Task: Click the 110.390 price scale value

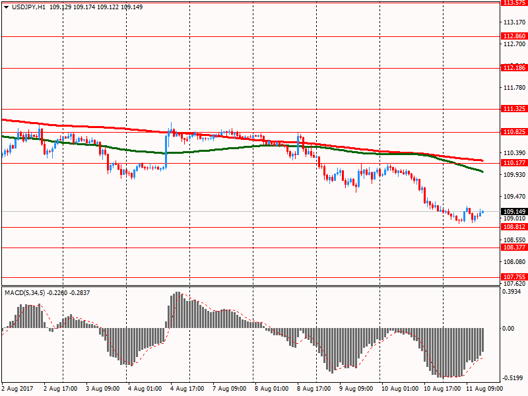Action: coord(514,153)
